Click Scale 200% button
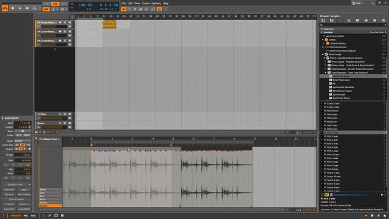Viewport: 389px width, 219px height. [24, 209]
